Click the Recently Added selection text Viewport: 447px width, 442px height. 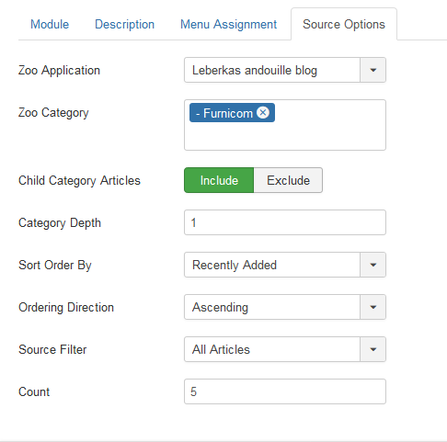235,266
